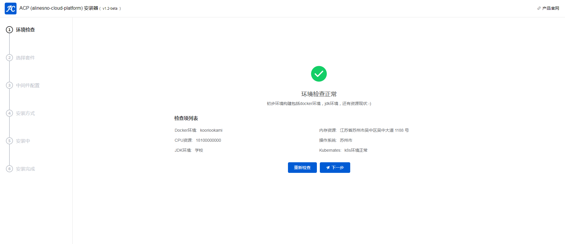The width and height of the screenshot is (565, 244).
Task: Select the 安装完成 step label
Action: tap(25, 169)
